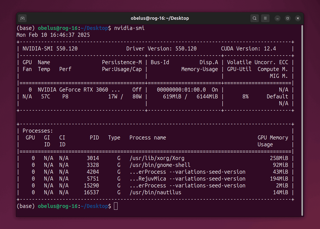Click the MIG M. header

click(x=279, y=76)
